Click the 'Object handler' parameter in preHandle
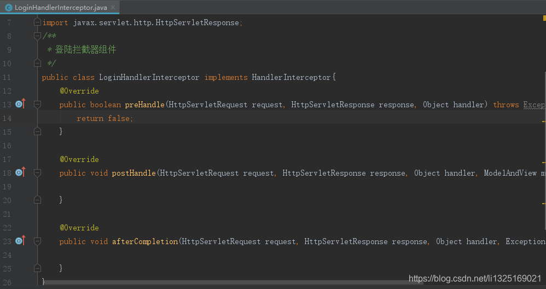 (454, 105)
